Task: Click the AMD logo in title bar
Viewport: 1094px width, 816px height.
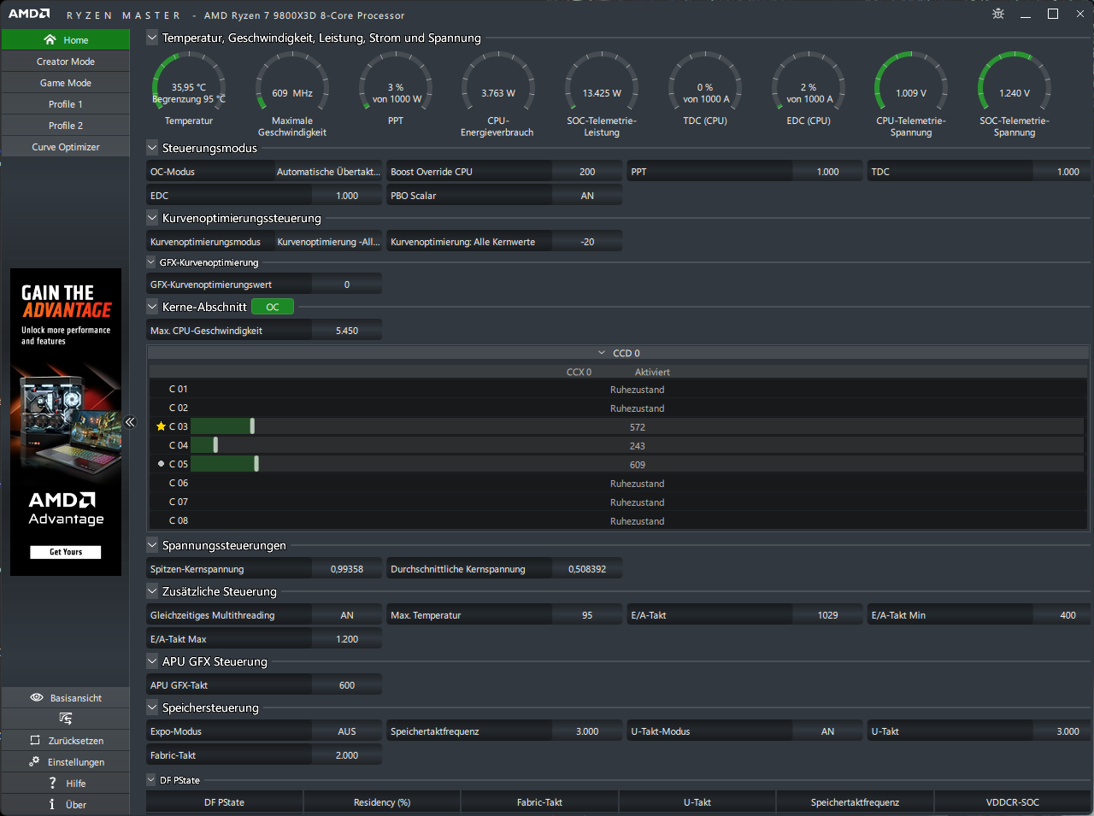Action: click(x=29, y=15)
